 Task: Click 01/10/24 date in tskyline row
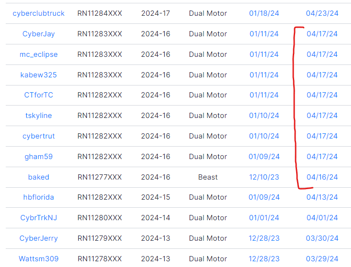[x=264, y=116]
